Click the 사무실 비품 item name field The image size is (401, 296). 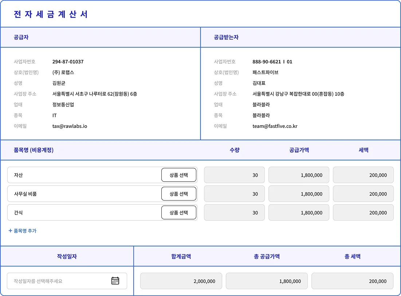73,194
